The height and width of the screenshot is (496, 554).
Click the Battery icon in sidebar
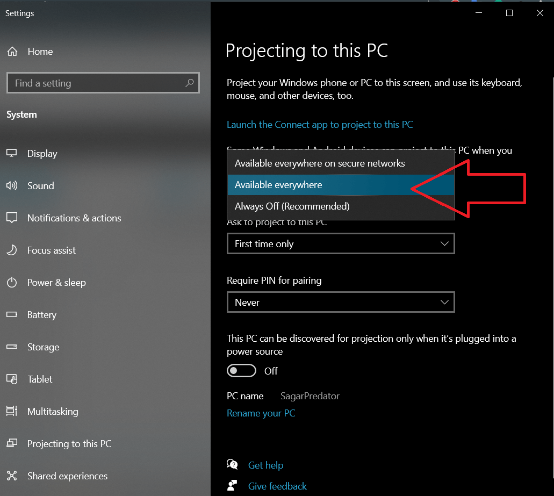[x=12, y=315]
